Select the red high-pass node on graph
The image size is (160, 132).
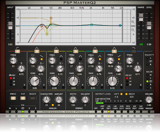point(42,26)
